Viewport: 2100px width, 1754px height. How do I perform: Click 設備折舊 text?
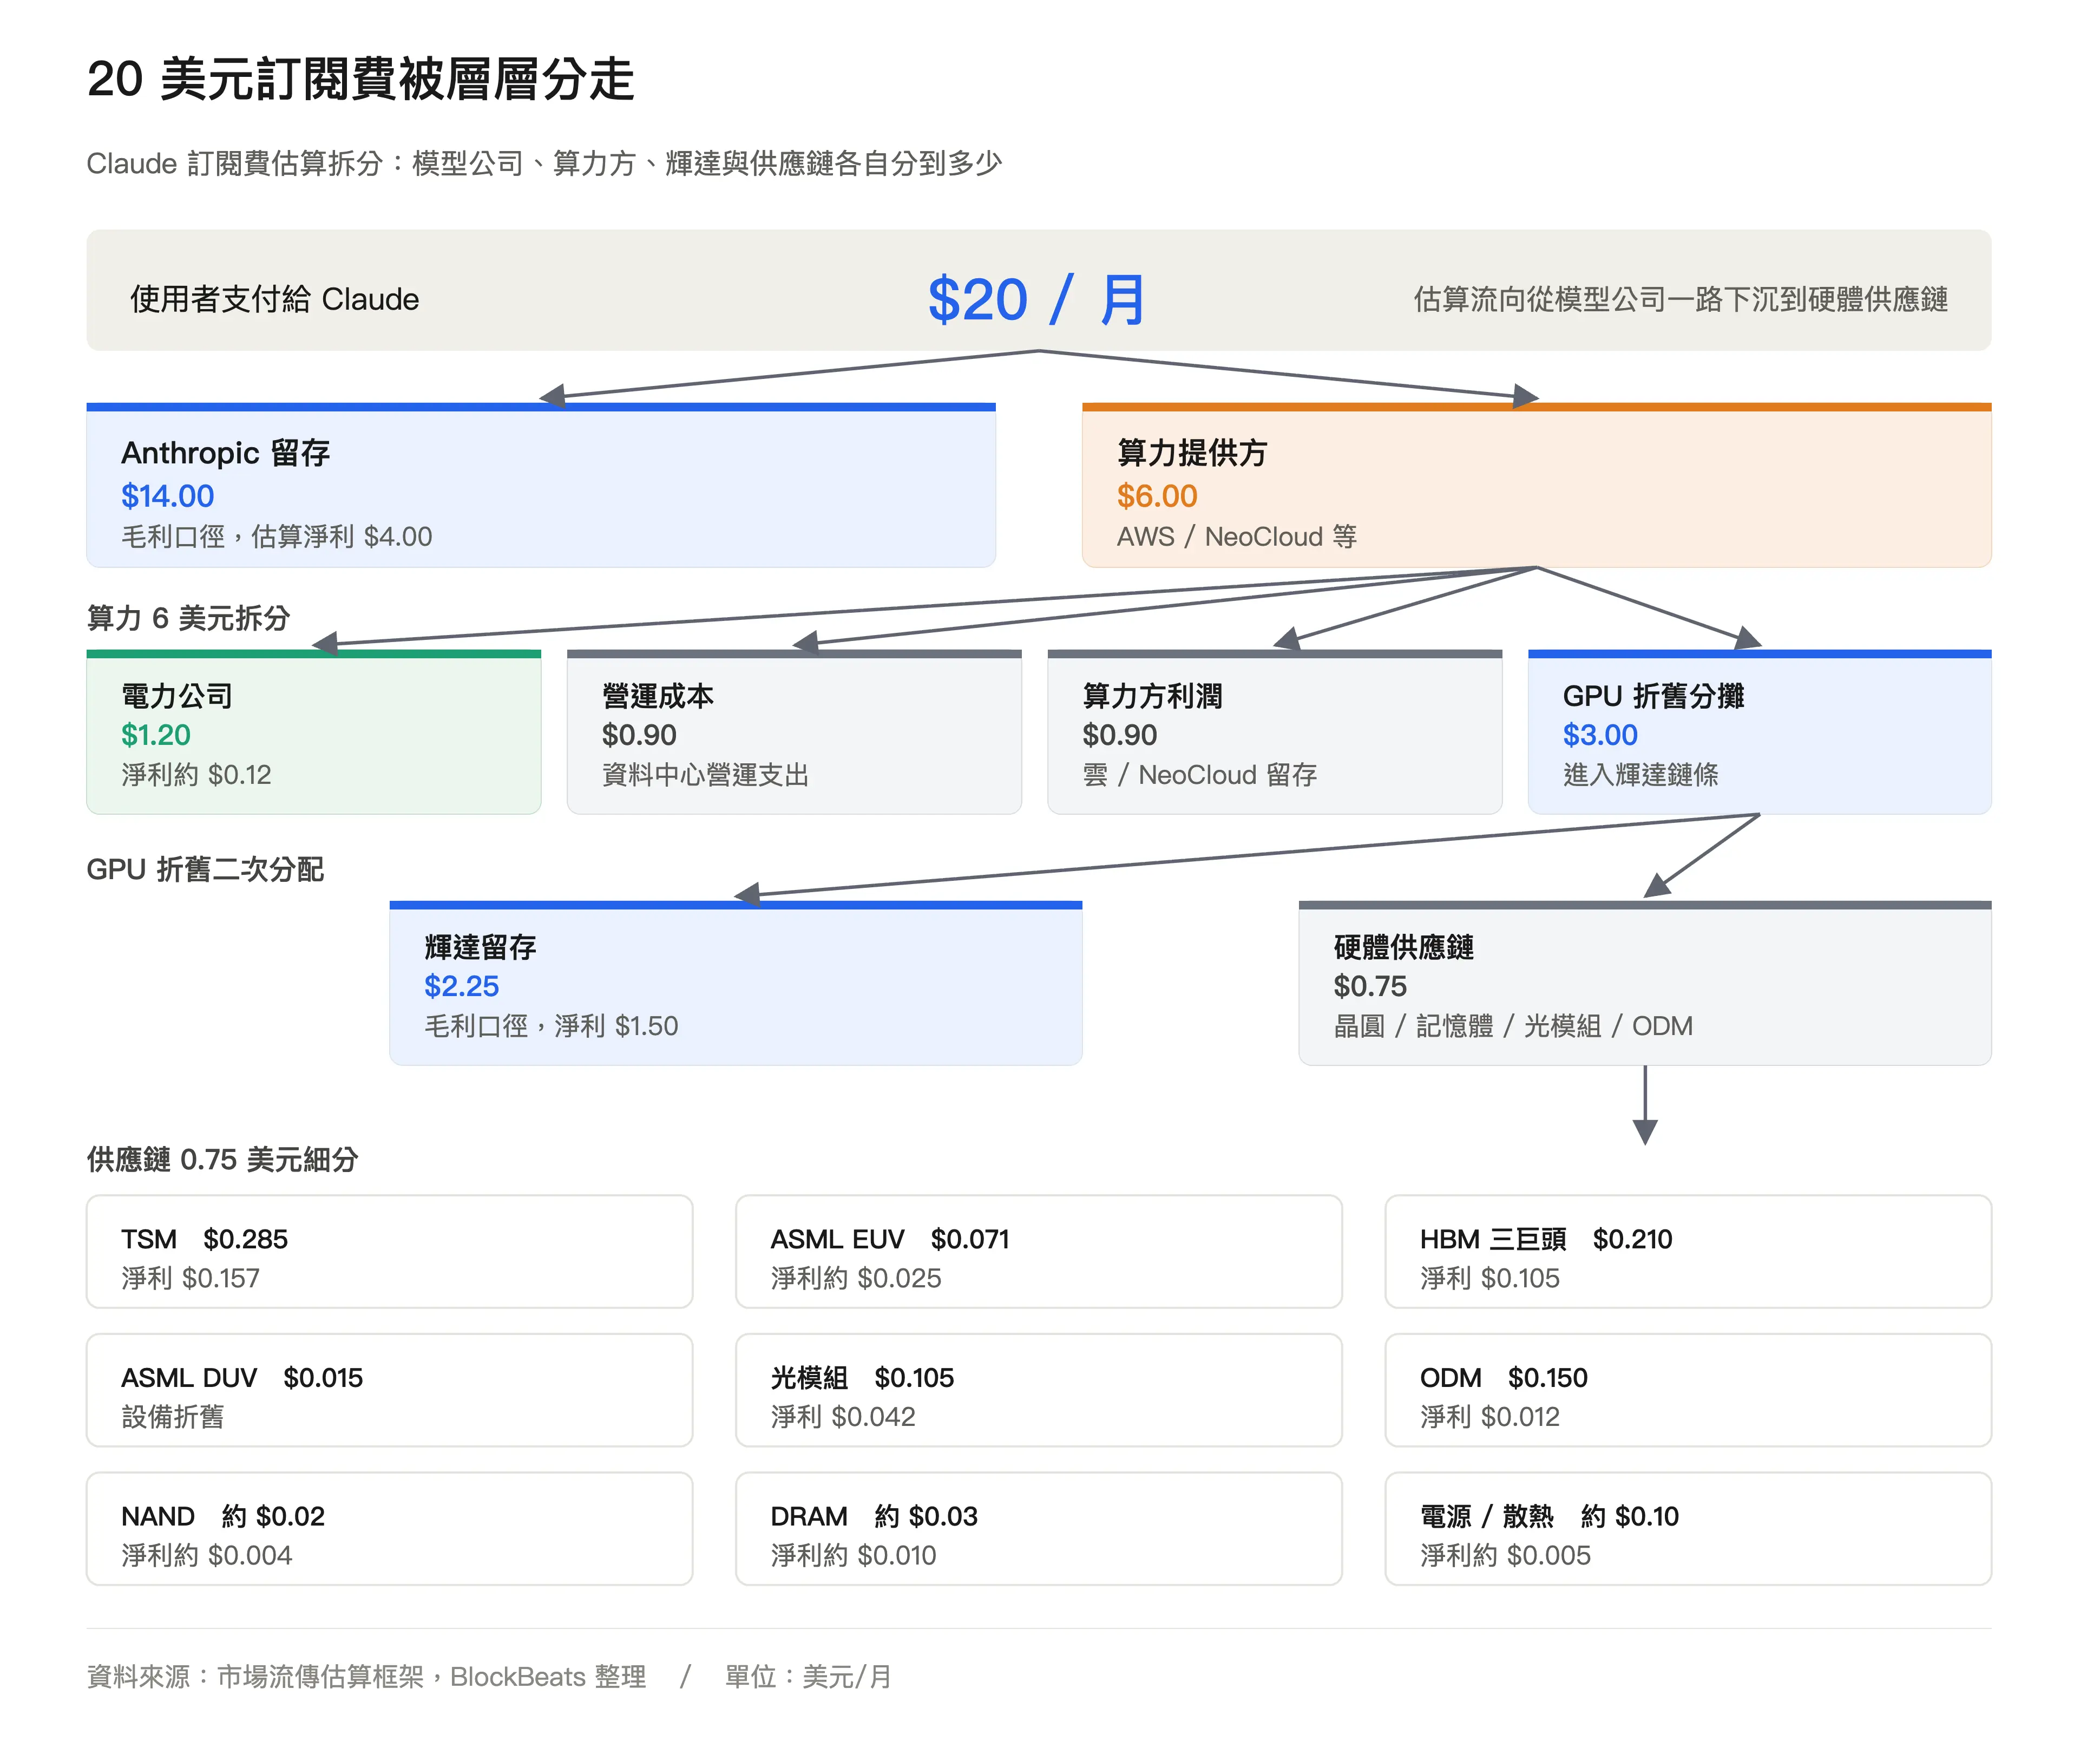click(x=173, y=1417)
